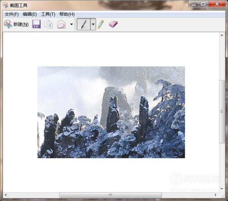Click the horizontal scrollbar right arrow
The image size is (228, 201).
tap(216, 195)
